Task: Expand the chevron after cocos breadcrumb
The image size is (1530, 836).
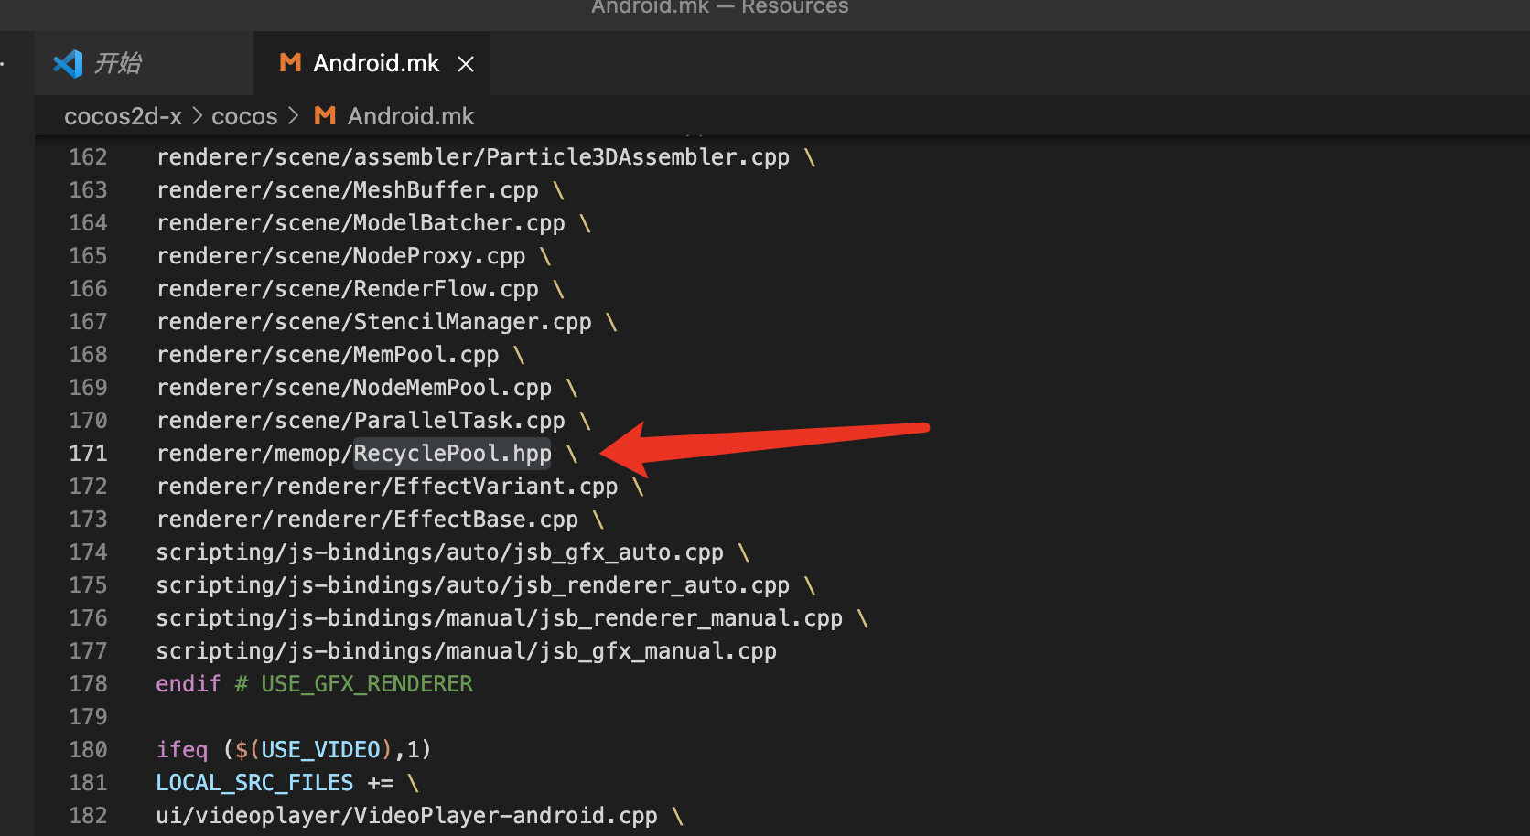Action: tap(293, 116)
